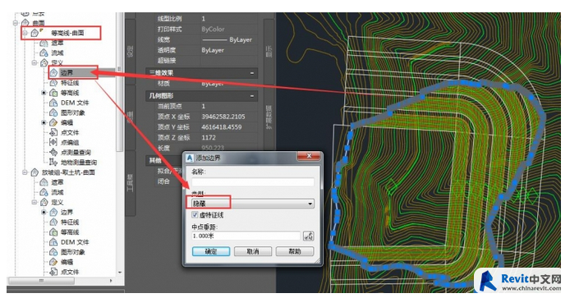
Task: Pick 中点垂距 distance in drawing button
Action: [x=309, y=236]
